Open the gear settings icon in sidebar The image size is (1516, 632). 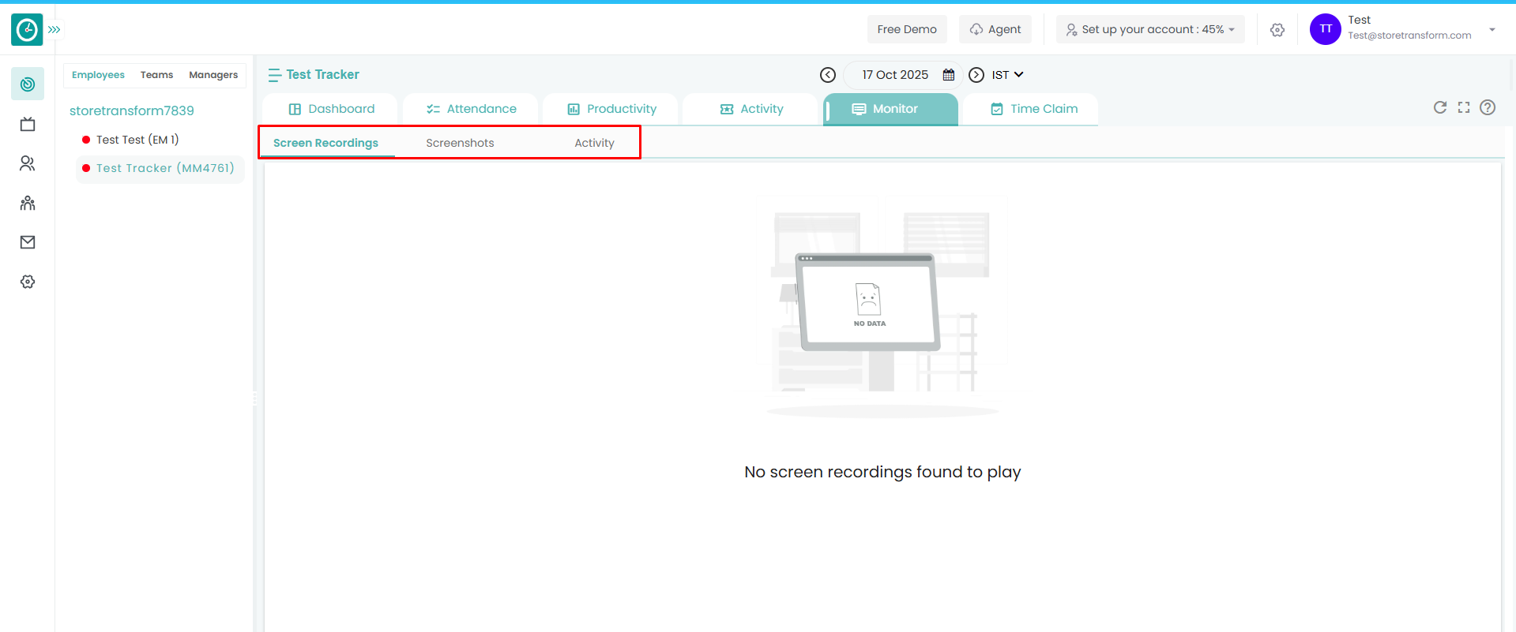click(28, 282)
